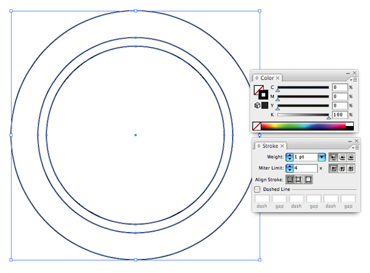370x273 pixels.
Task: Pick a color from the CMYK spectrum bar
Action: coord(303,126)
